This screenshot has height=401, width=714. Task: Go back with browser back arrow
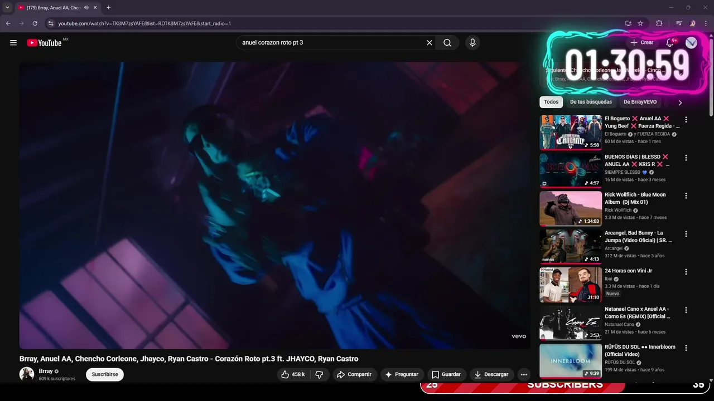8,23
